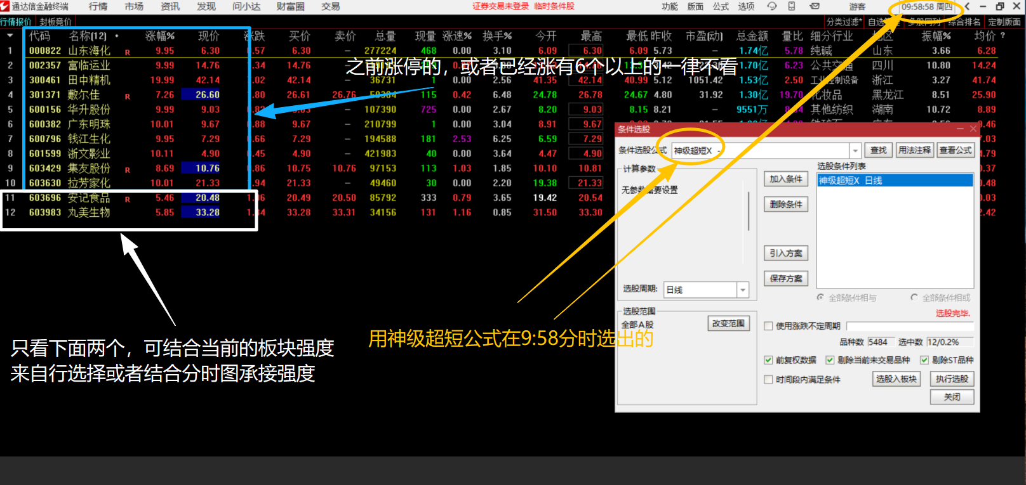1026x485 pixels.
Task: Switch to 行情报价 tab
Action: click(16, 22)
